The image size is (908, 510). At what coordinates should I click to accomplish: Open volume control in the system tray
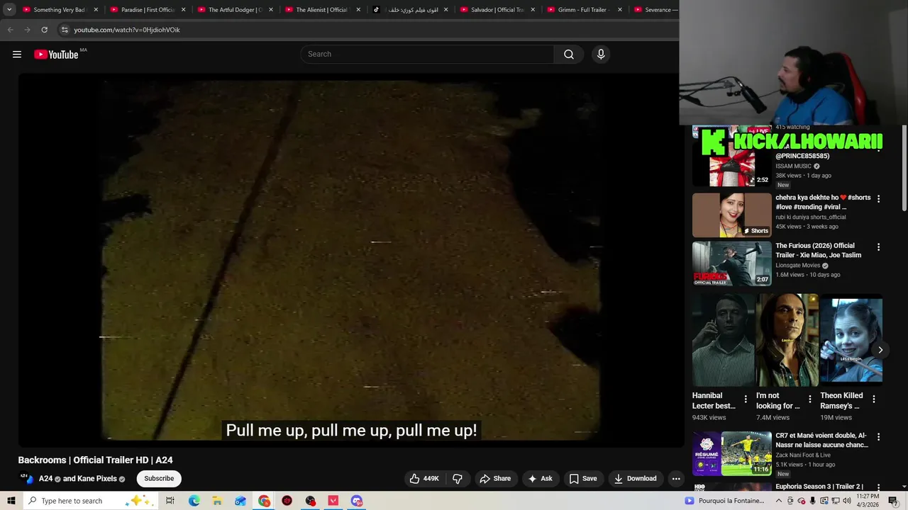point(846,501)
